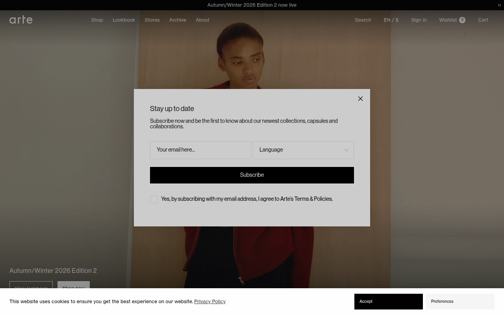
Task: Click the Autumn/Winter 2026 Edition 2 hero heading
Action: 53,271
